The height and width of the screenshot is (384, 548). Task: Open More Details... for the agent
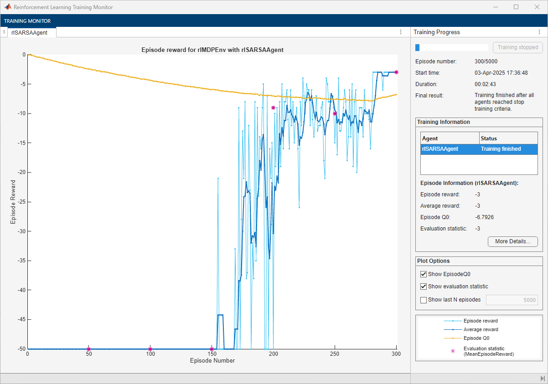pyautogui.click(x=512, y=241)
